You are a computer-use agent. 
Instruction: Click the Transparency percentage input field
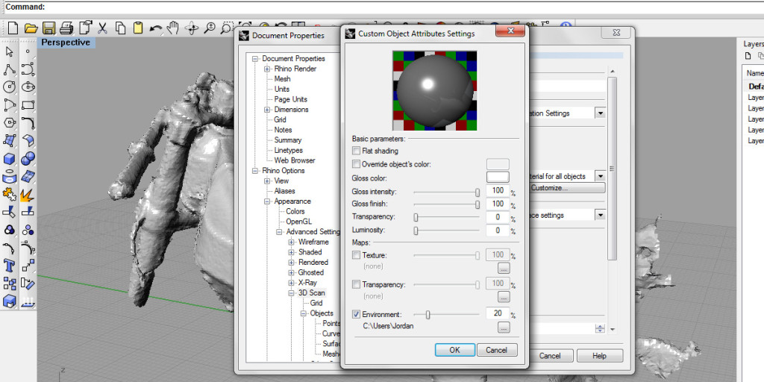click(x=497, y=217)
